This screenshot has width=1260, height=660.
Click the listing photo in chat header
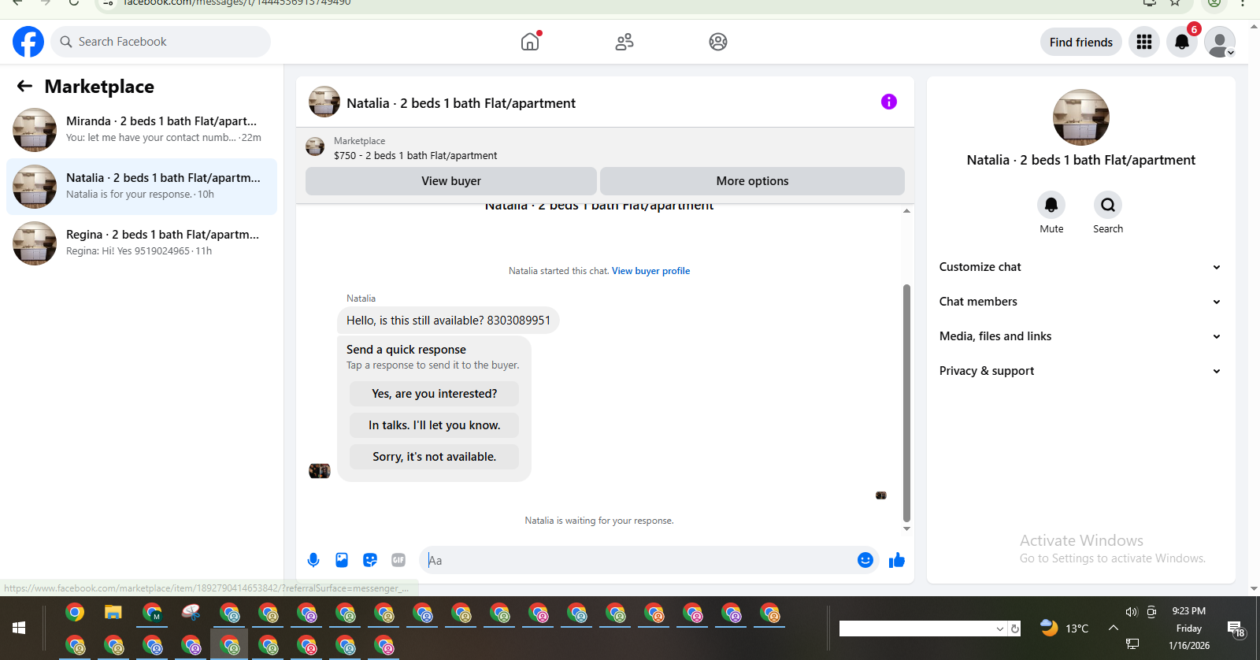coord(324,102)
